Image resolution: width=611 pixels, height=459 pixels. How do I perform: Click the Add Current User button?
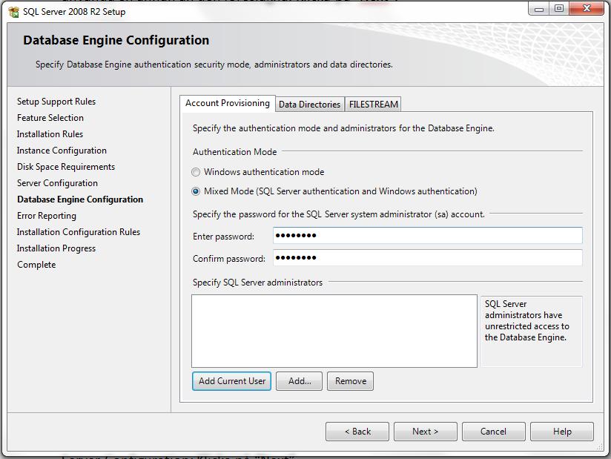click(232, 381)
